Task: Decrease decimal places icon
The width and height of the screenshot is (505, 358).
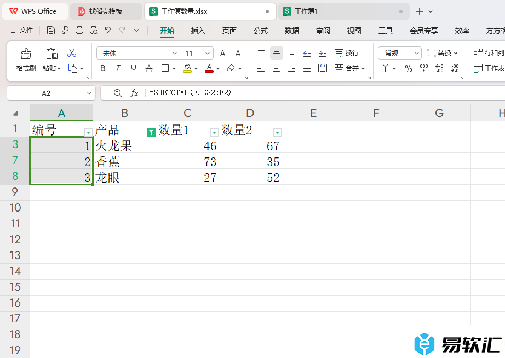Action: click(x=455, y=68)
